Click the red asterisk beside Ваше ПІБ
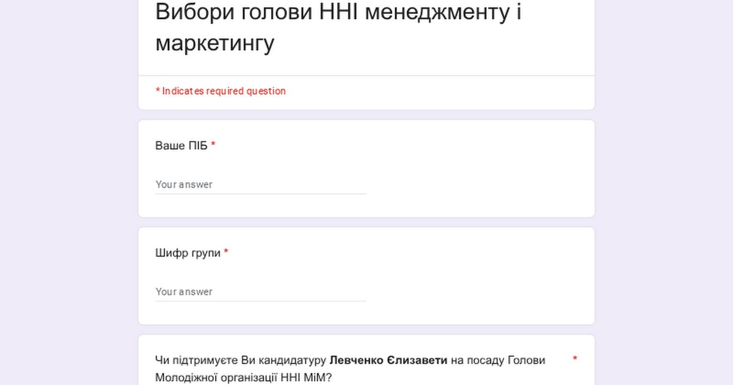The height and width of the screenshot is (385, 733). (x=213, y=145)
